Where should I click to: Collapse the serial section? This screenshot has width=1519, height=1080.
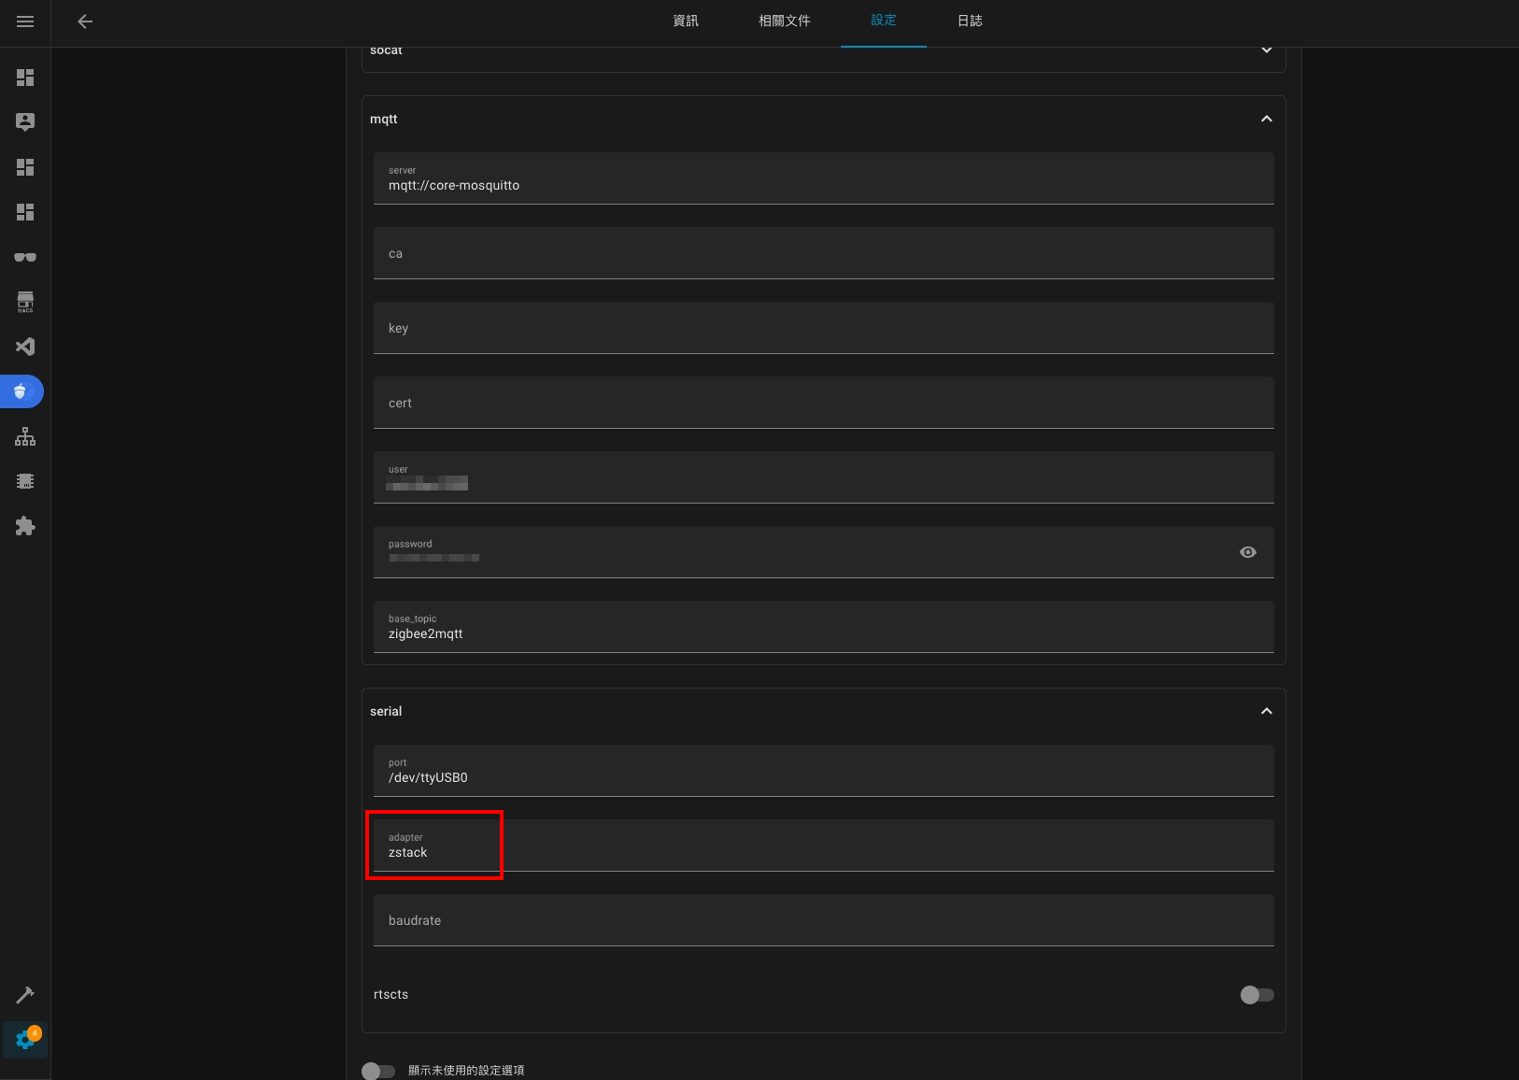click(1266, 711)
